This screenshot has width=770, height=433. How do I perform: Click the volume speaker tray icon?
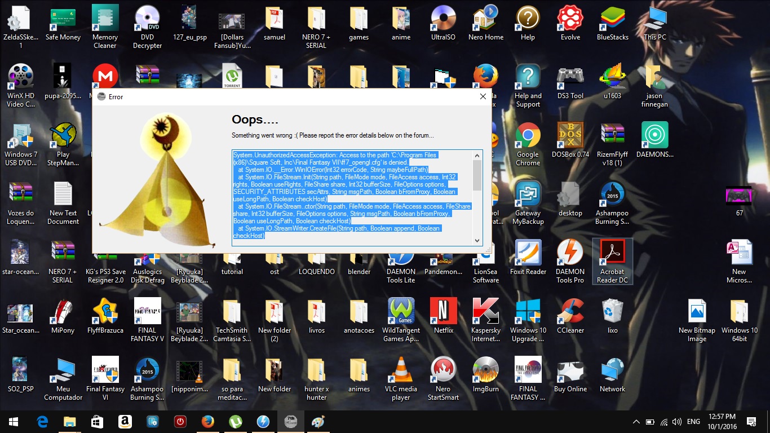click(x=677, y=422)
